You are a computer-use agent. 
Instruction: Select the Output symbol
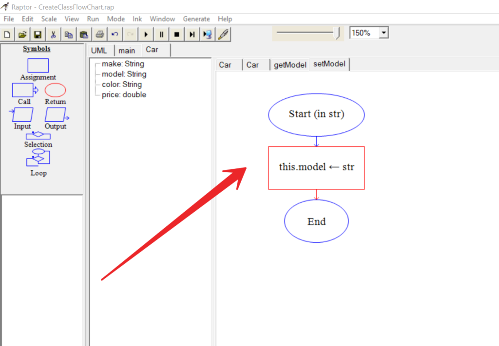tap(56, 115)
